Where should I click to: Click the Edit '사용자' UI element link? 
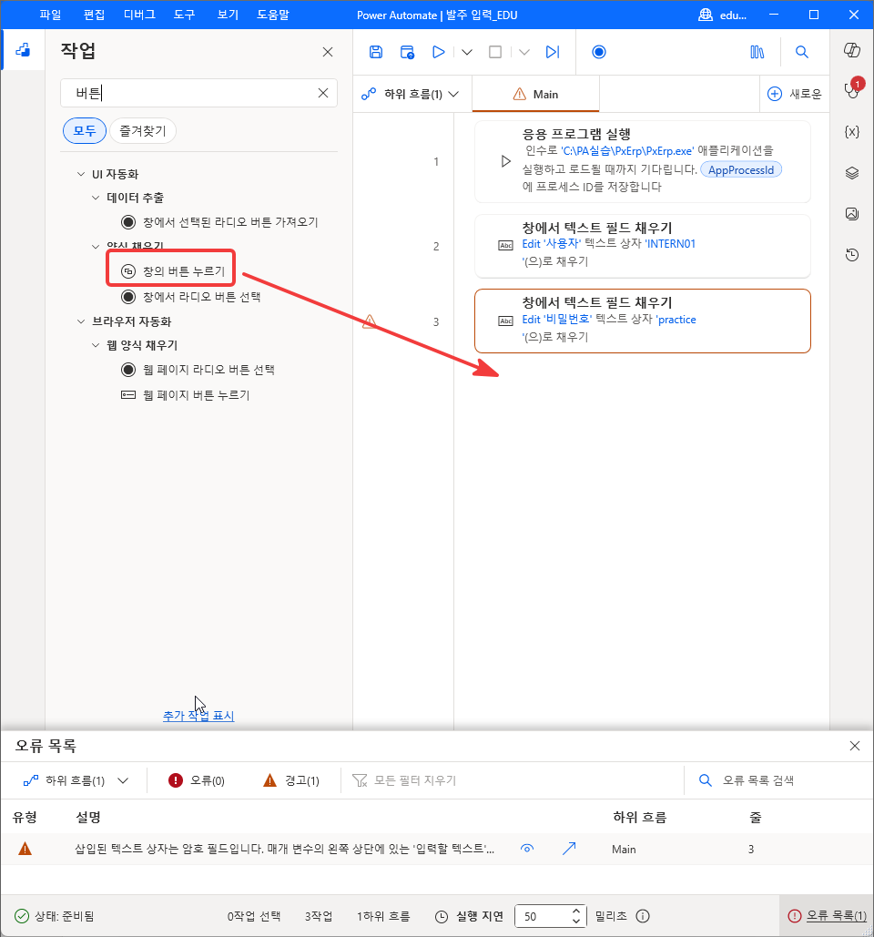point(552,244)
